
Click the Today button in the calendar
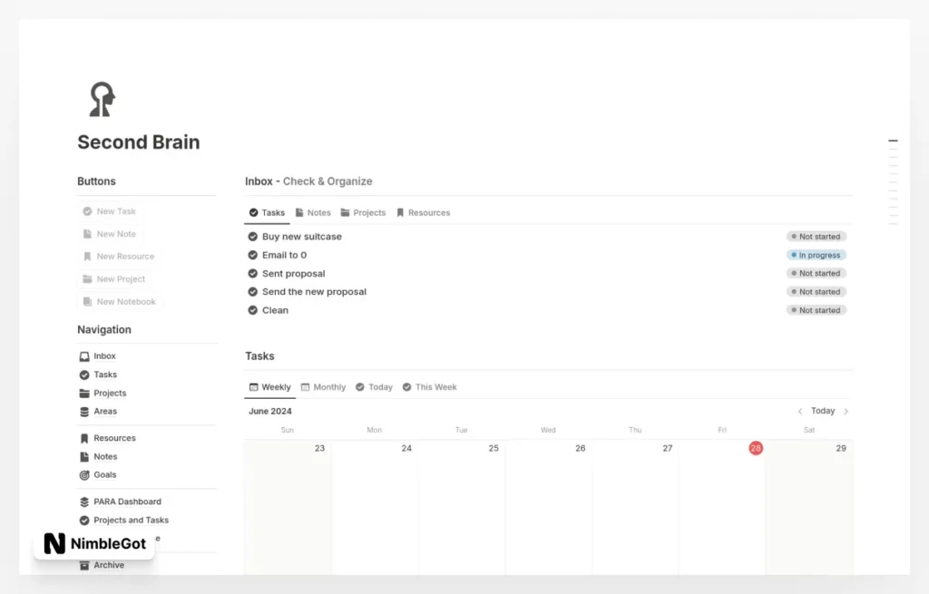point(823,412)
